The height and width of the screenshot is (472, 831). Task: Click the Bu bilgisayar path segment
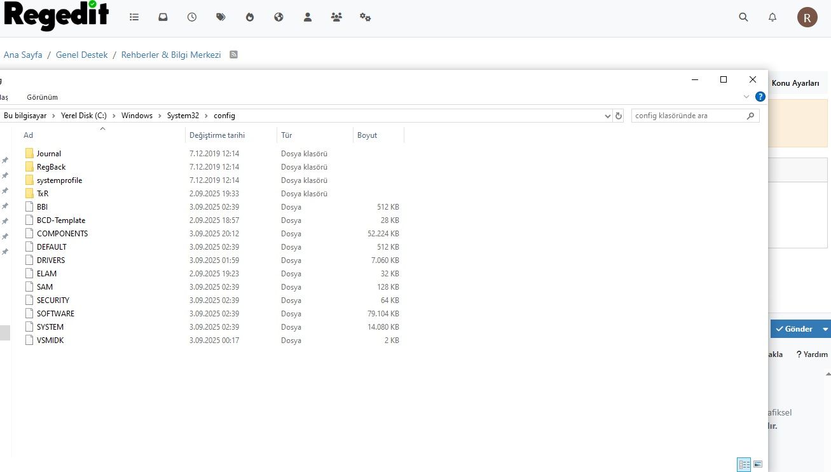tap(25, 116)
